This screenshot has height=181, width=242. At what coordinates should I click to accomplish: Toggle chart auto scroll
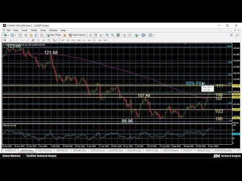125,35
